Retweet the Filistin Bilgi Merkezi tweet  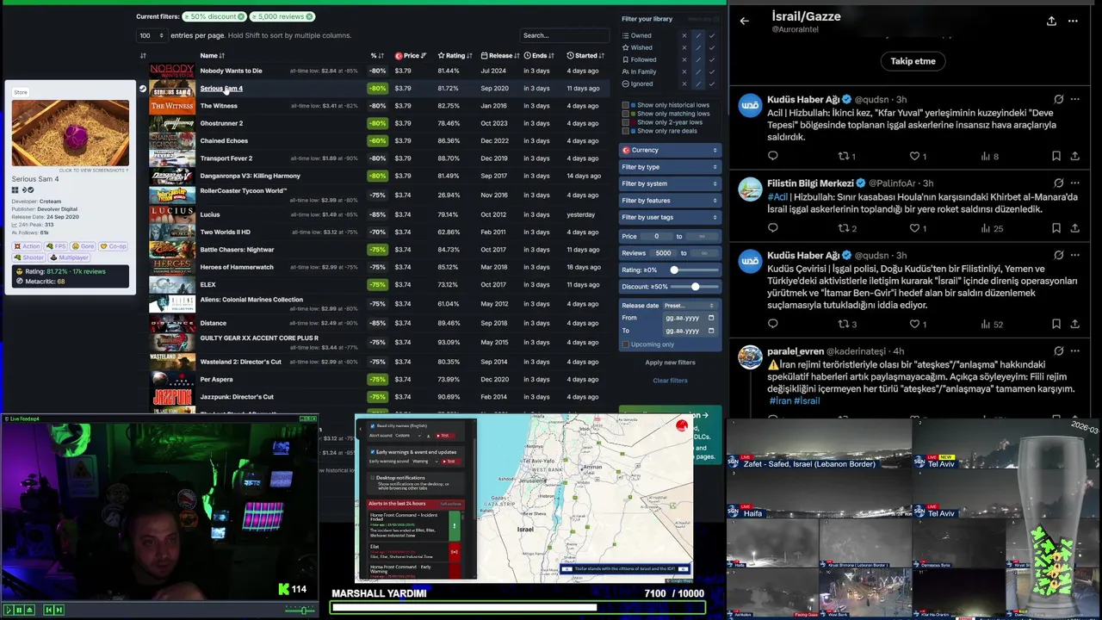(x=844, y=228)
